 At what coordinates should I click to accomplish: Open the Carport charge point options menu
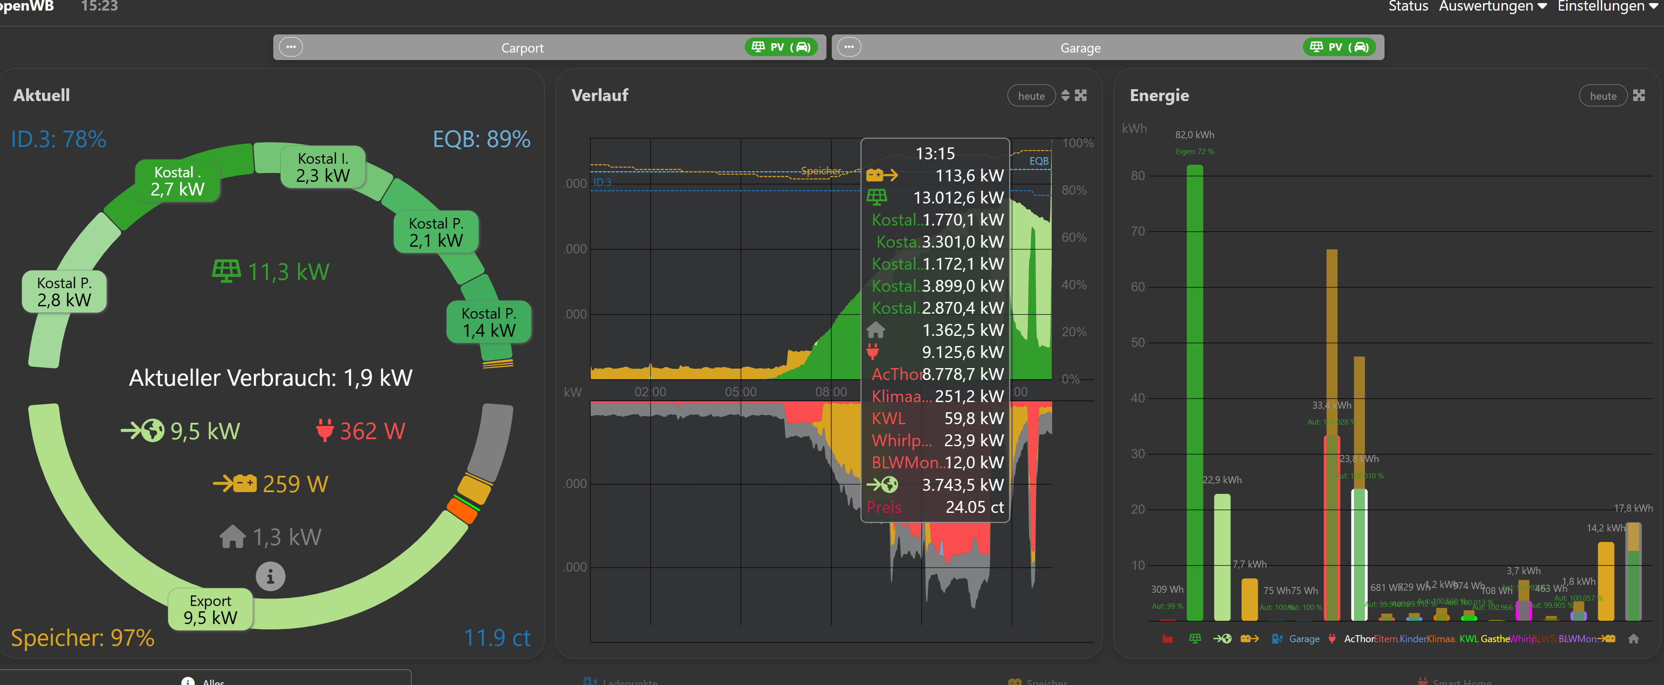291,47
